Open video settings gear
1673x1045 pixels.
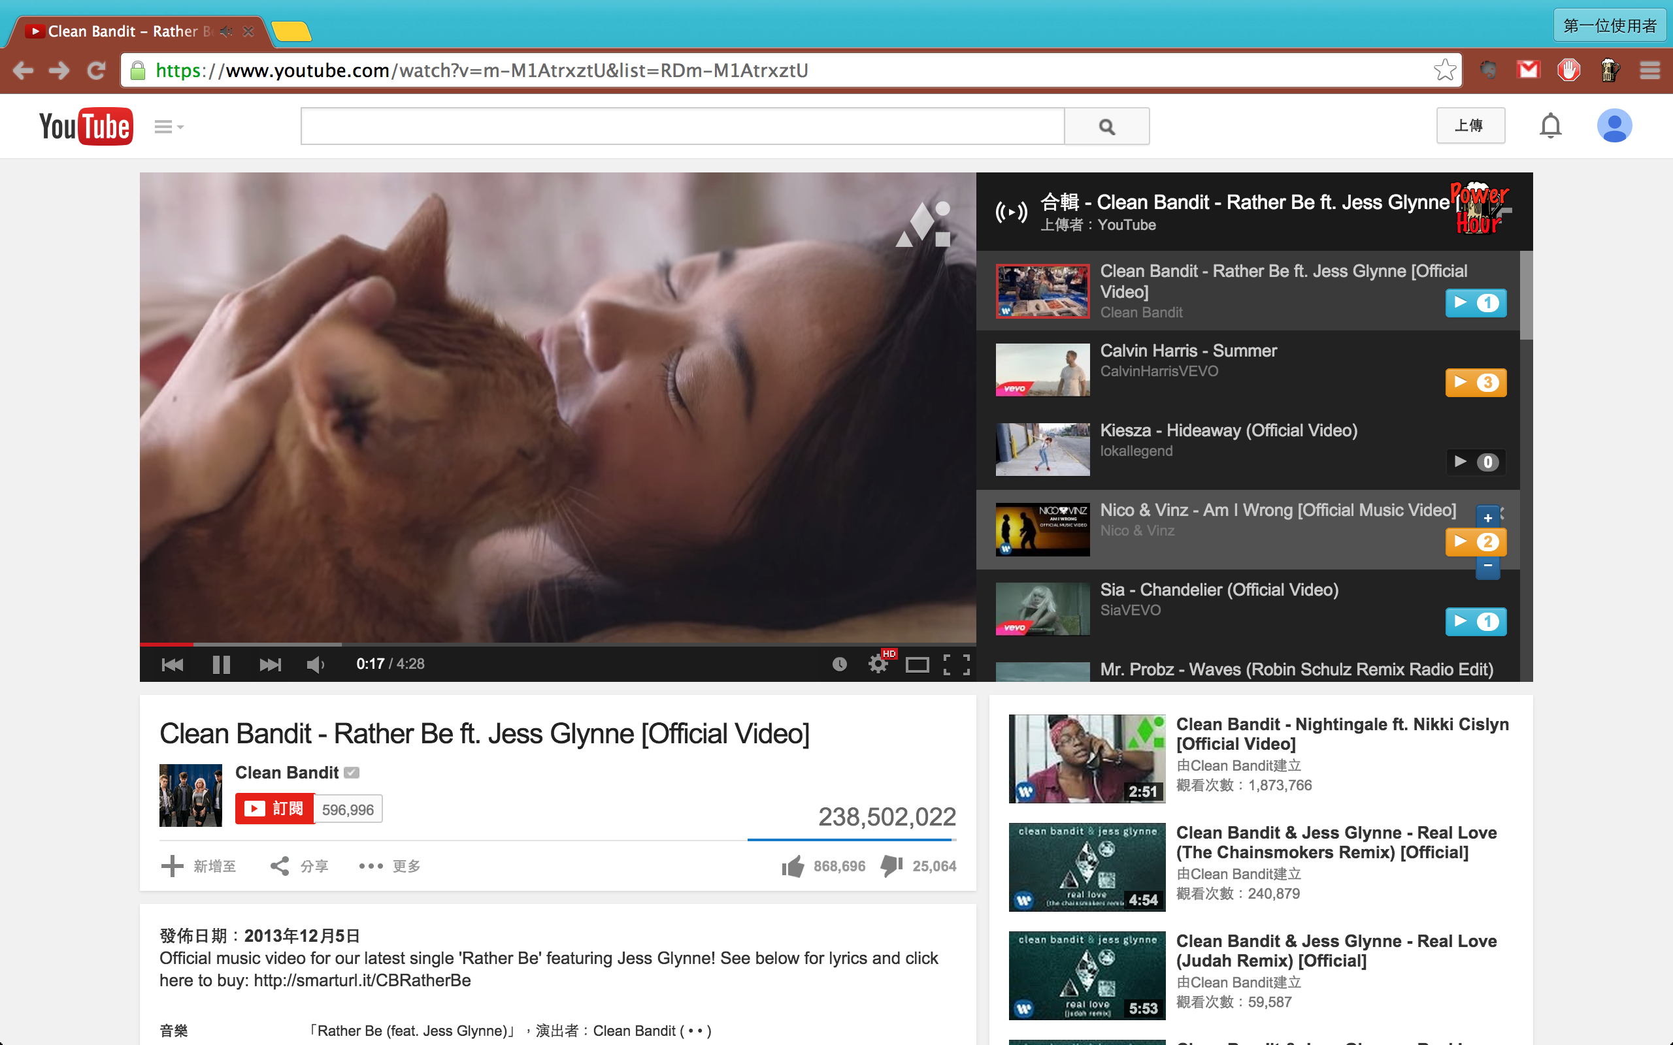pyautogui.click(x=878, y=664)
